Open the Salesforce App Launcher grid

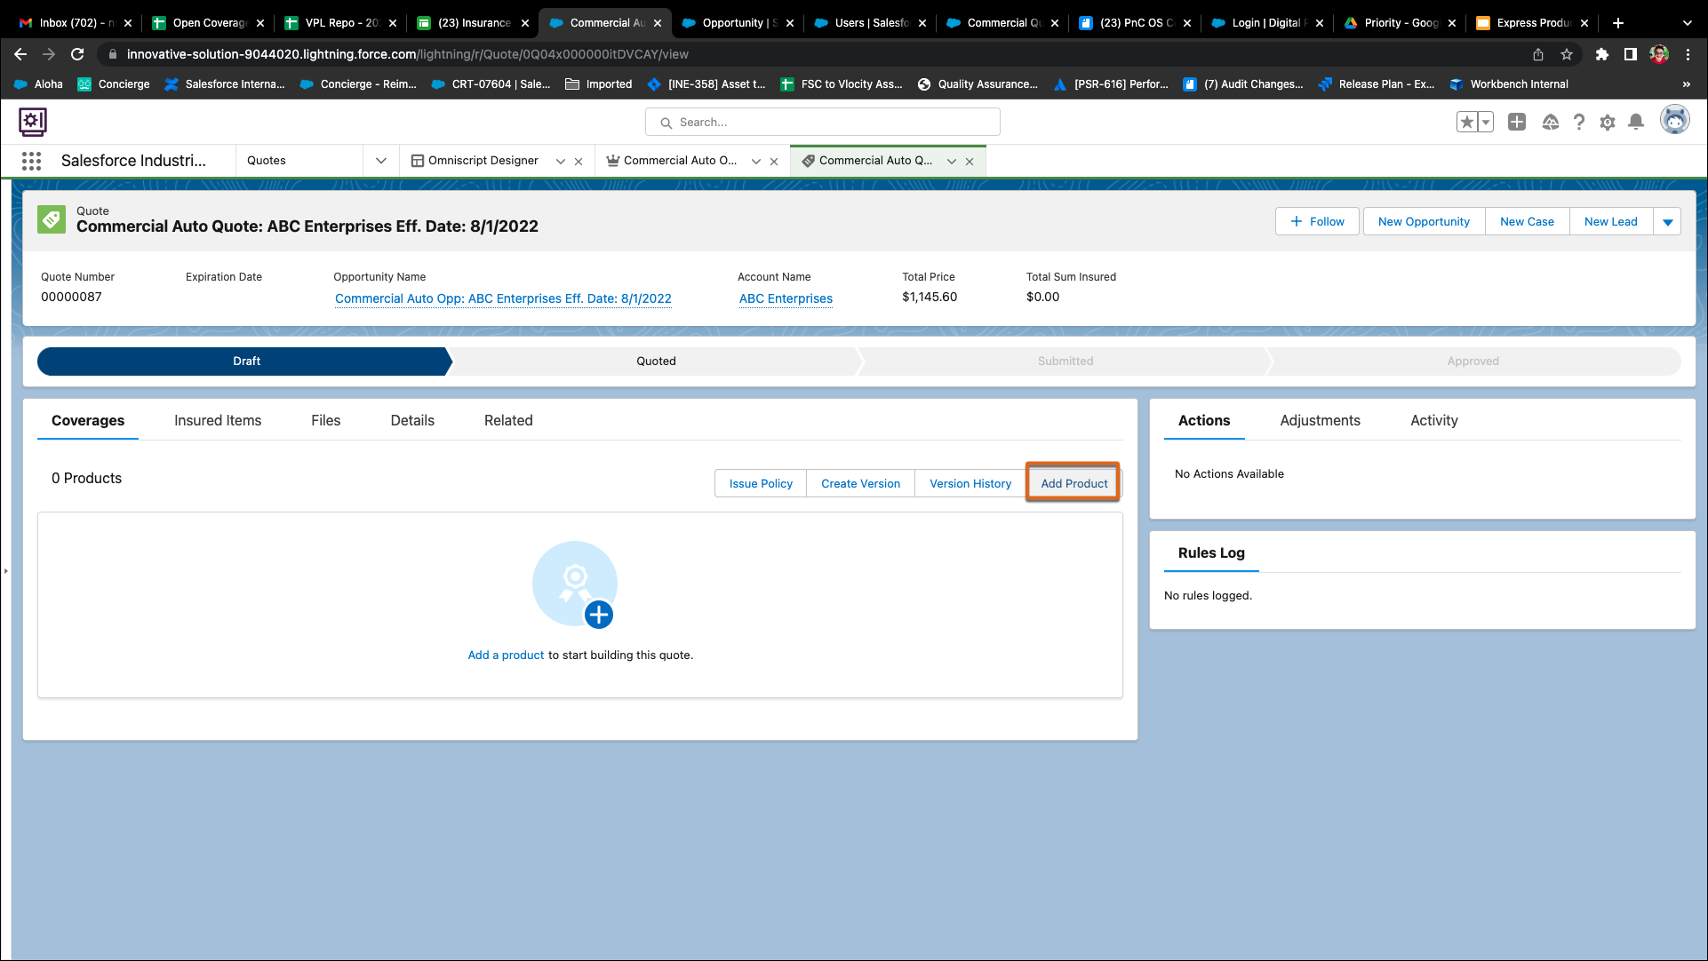(x=32, y=161)
